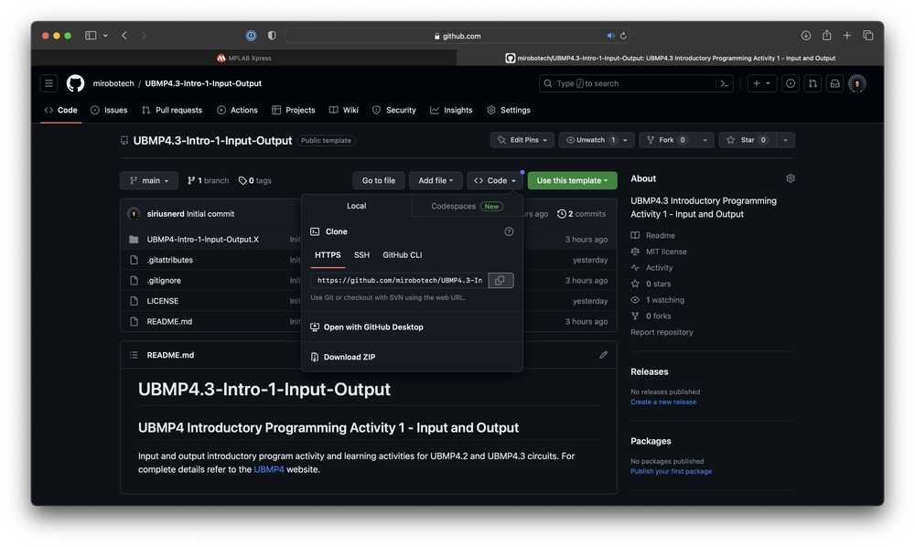Go back in Safari
Image resolution: width=915 pixels, height=547 pixels.
[124, 36]
